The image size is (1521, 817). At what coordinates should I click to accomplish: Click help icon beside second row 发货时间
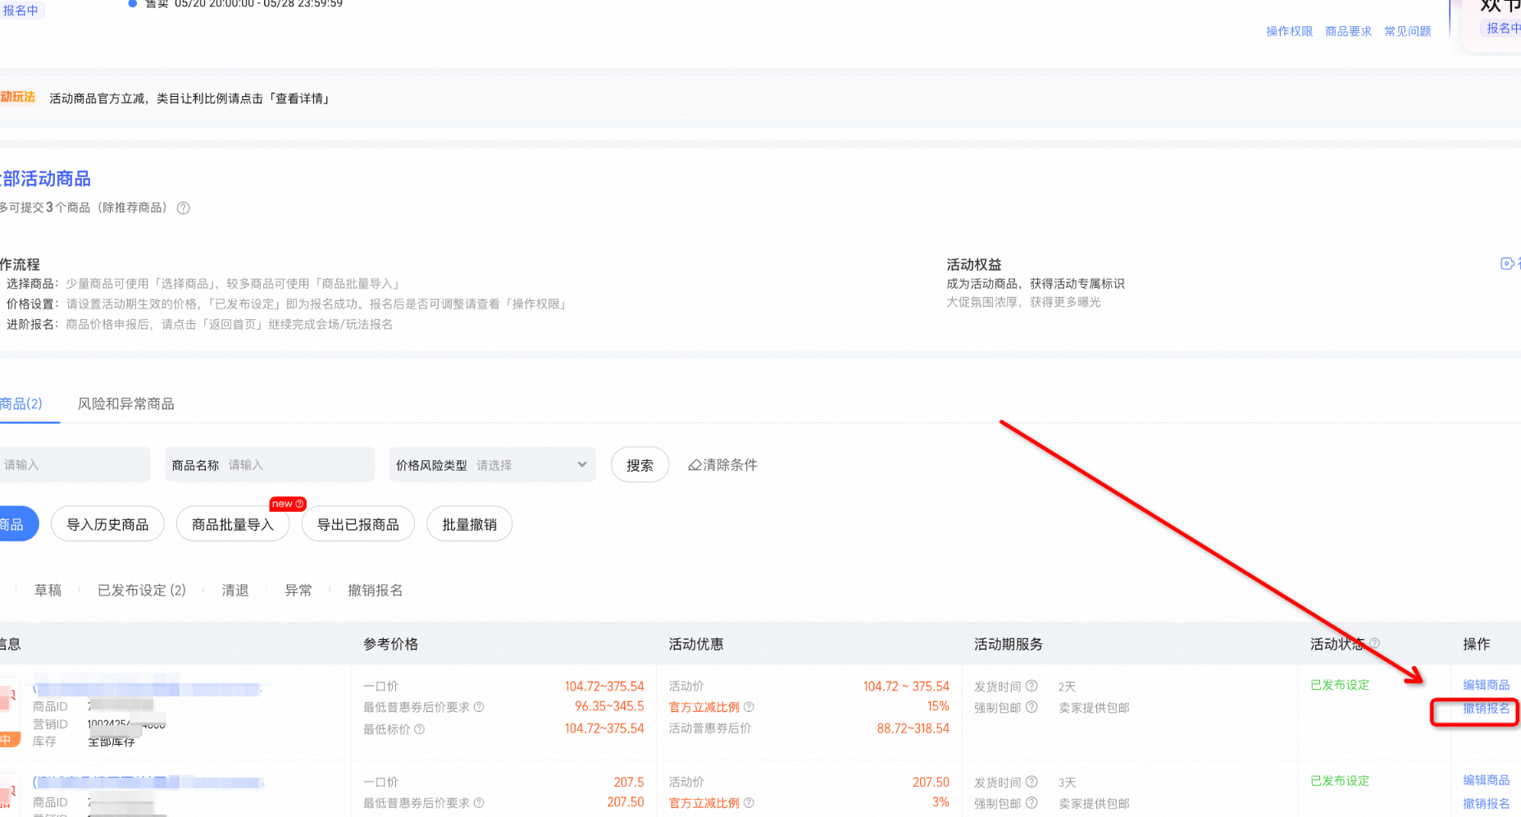[1031, 783]
